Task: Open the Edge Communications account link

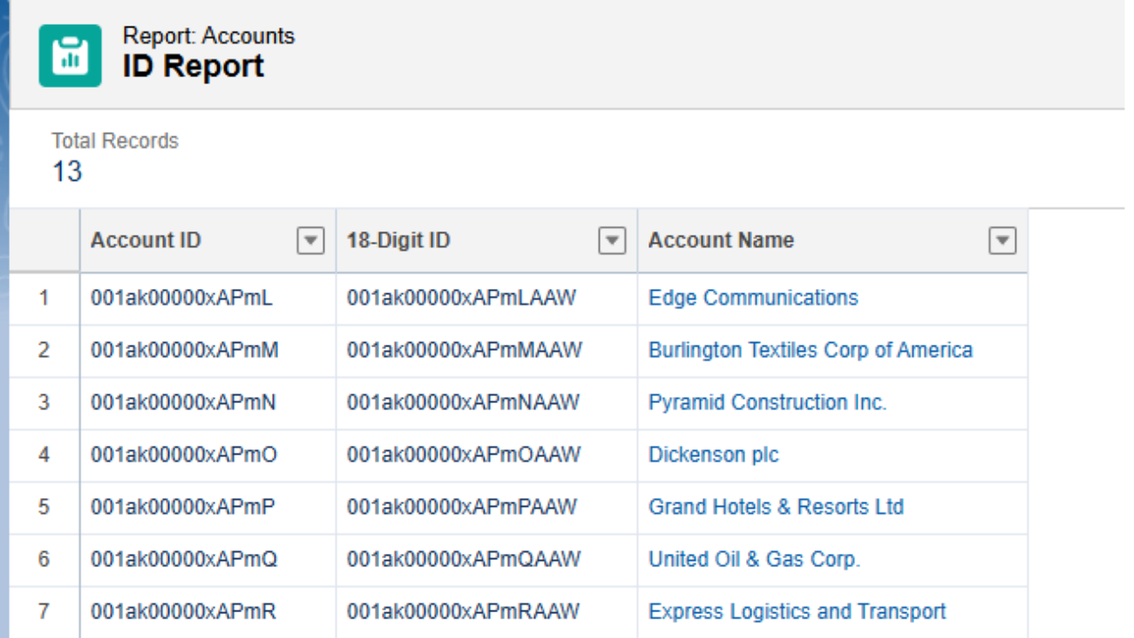Action: pyautogui.click(x=753, y=298)
